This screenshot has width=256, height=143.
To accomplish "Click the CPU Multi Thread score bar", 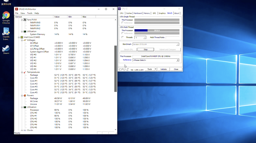I will 156,30.
